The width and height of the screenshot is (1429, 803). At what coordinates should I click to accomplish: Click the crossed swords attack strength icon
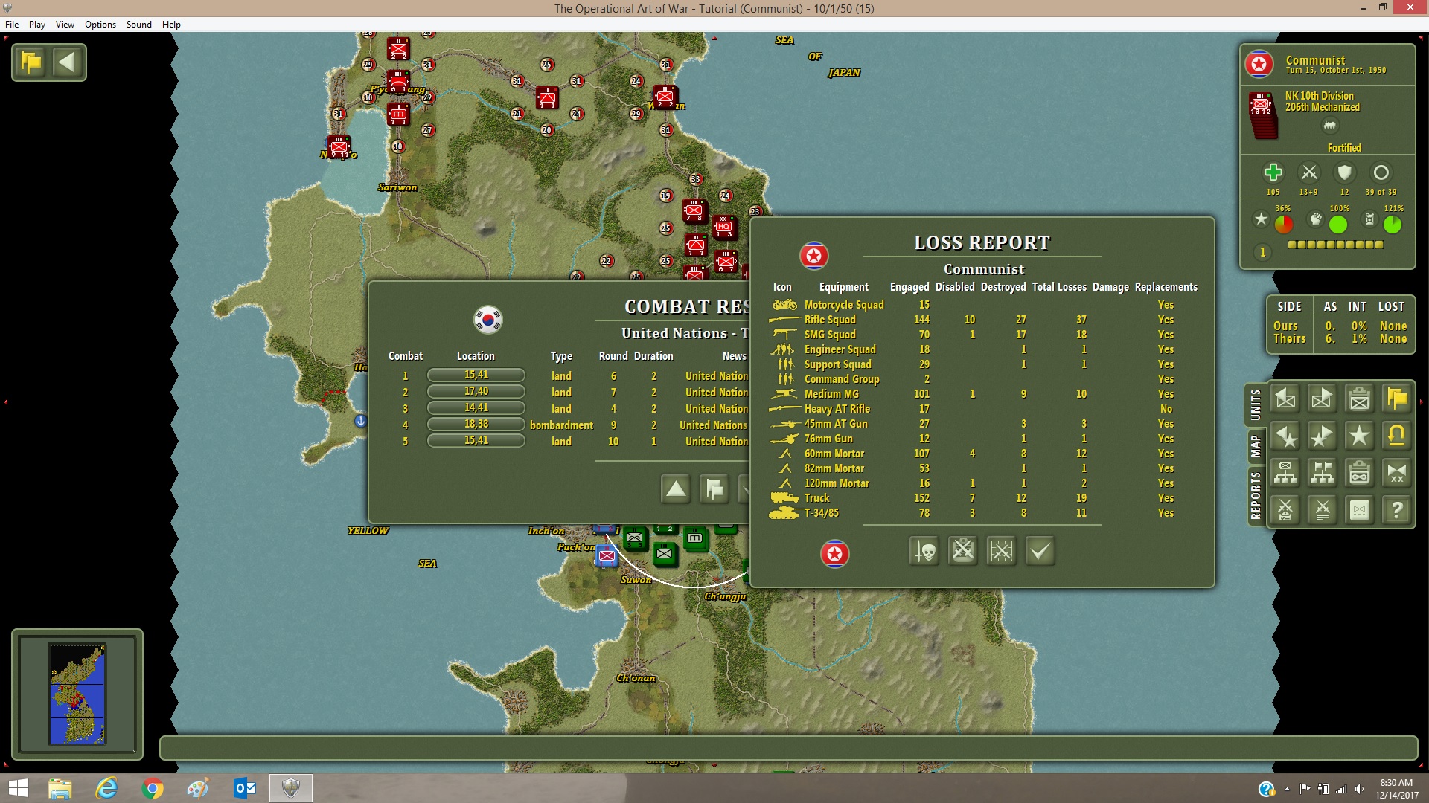click(x=1309, y=172)
